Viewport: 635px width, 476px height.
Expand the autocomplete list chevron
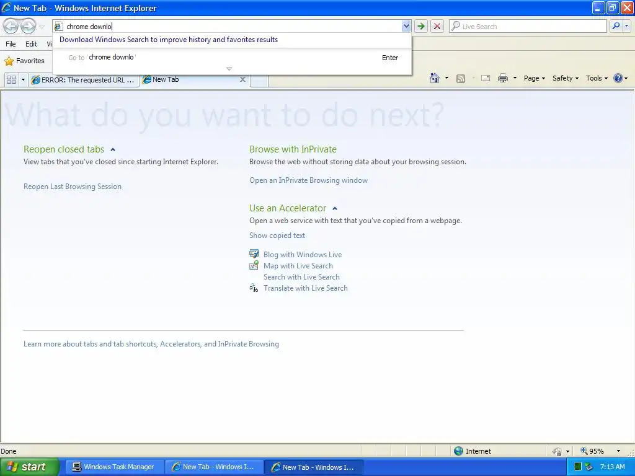[229, 69]
